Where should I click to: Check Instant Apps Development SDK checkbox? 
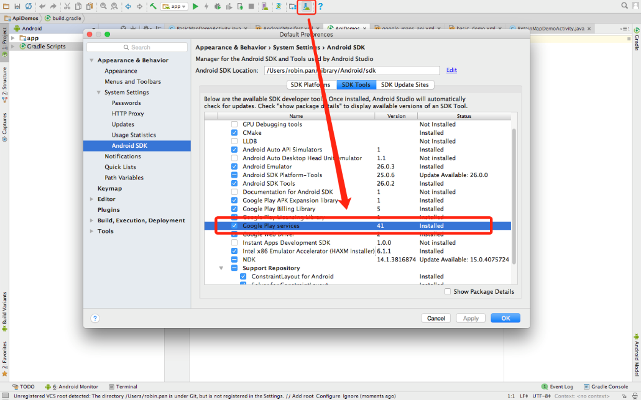(x=234, y=243)
